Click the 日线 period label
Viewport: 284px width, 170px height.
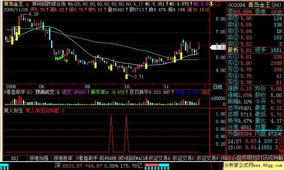tap(218, 87)
